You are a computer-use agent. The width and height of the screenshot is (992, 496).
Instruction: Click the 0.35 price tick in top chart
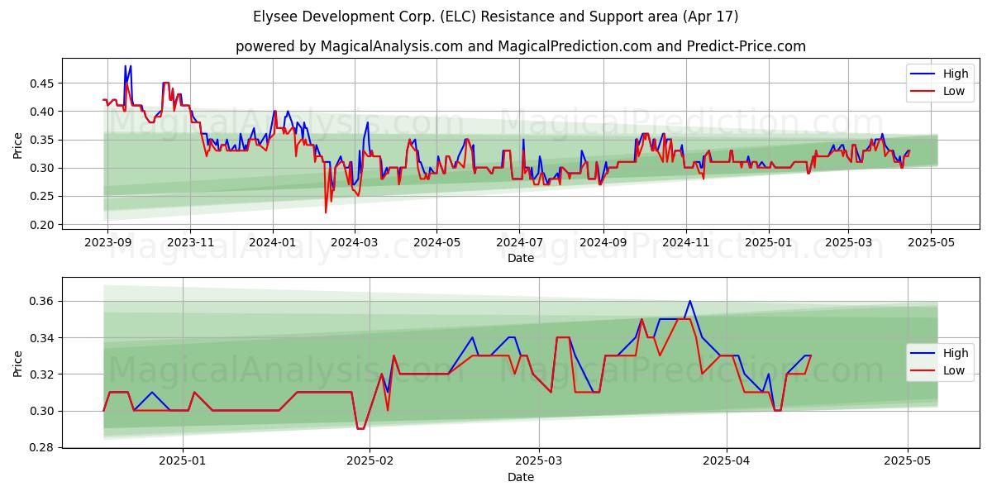click(43, 140)
